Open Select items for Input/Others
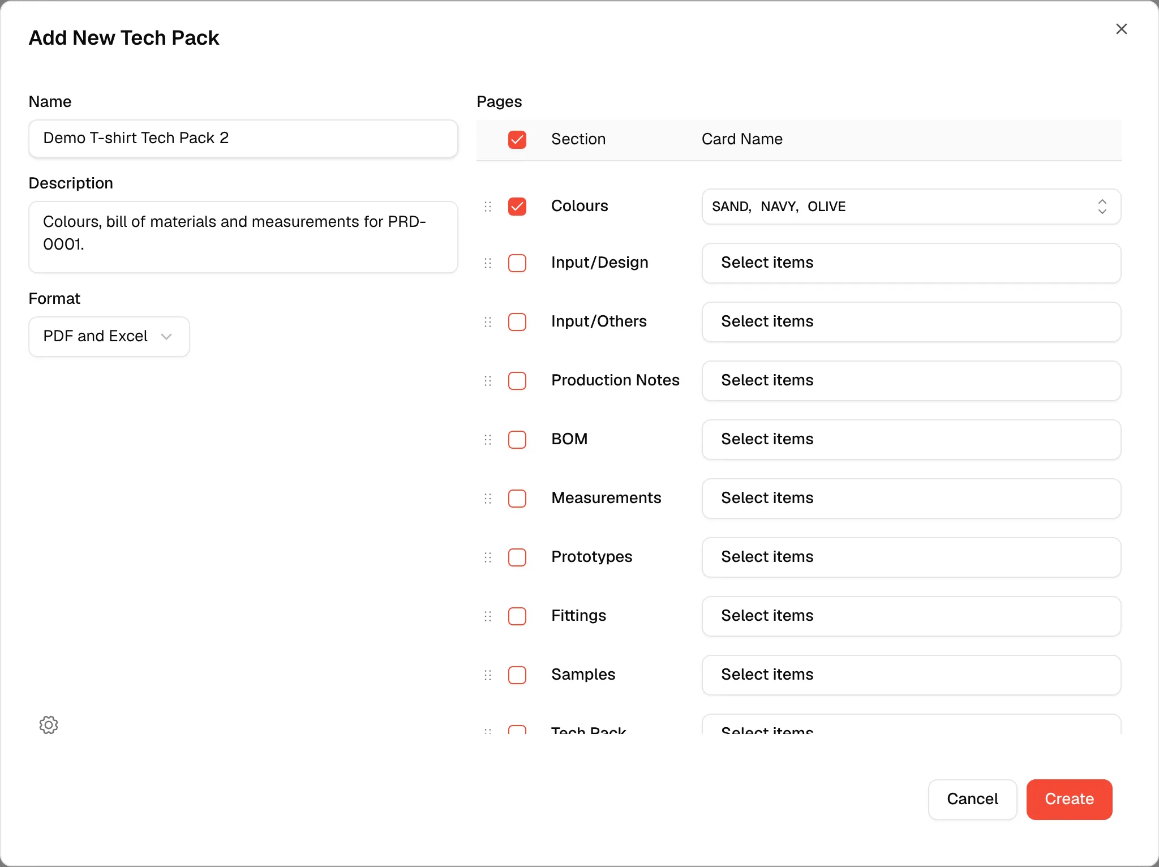This screenshot has height=867, width=1159. coord(911,322)
